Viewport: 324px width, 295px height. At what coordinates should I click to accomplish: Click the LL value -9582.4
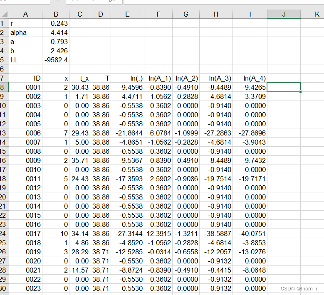pos(56,60)
